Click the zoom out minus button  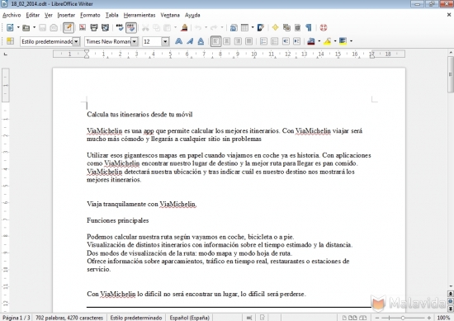[377, 318]
